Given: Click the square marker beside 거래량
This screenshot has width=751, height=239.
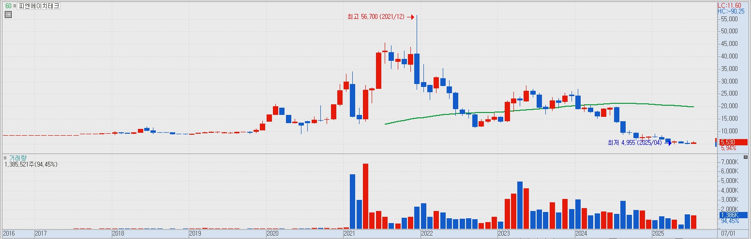Looking at the screenshot, I should click(x=5, y=158).
